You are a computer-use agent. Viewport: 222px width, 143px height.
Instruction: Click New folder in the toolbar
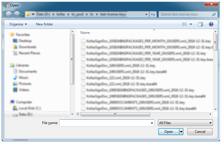(x=44, y=24)
